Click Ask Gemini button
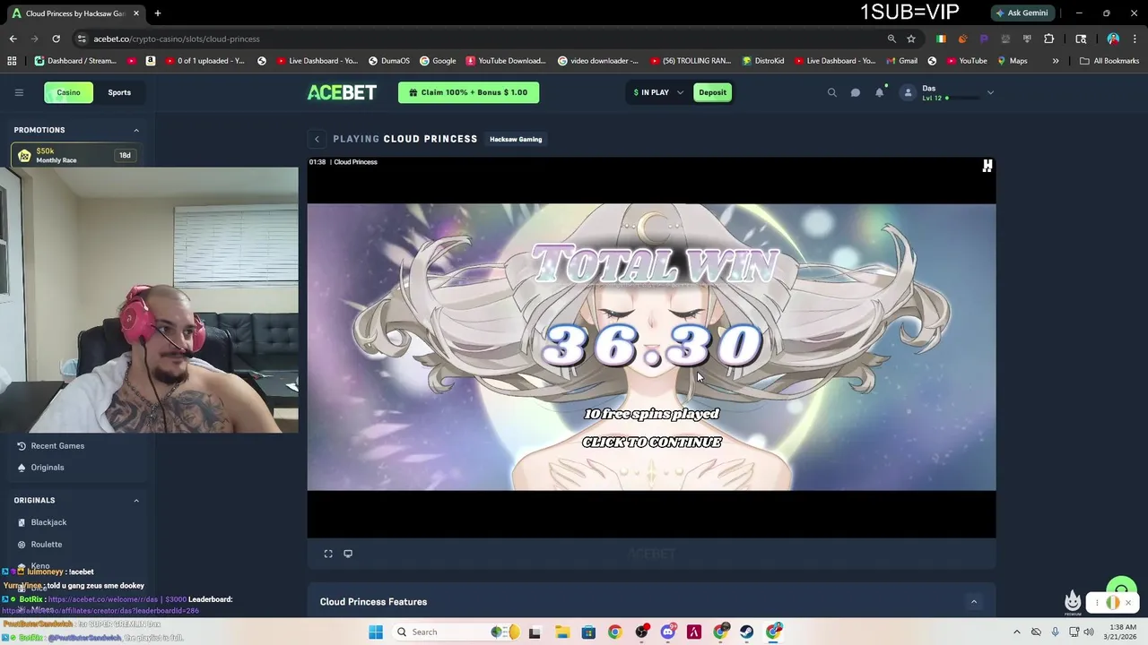 1022,13
